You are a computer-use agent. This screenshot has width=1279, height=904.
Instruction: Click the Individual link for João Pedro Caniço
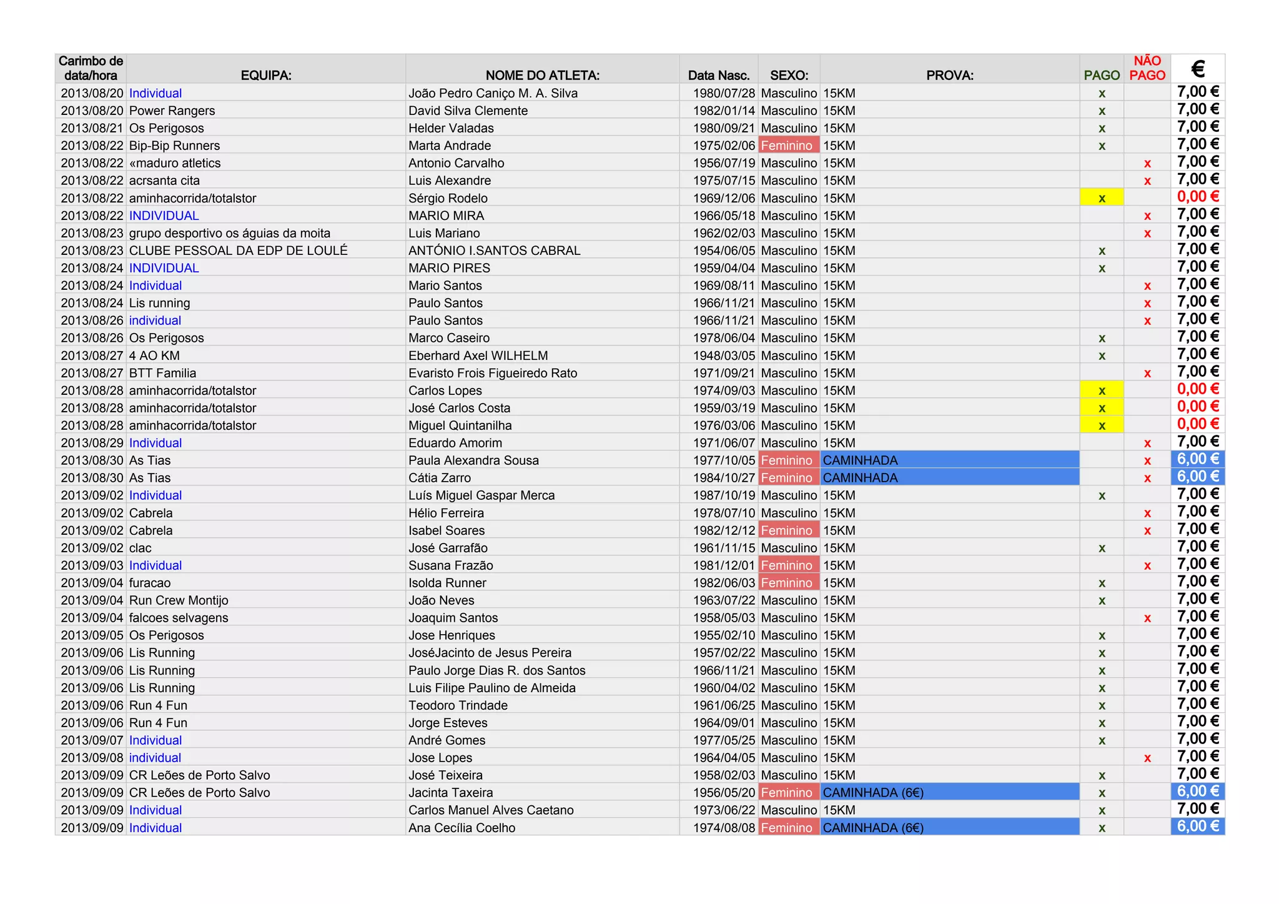tap(156, 93)
